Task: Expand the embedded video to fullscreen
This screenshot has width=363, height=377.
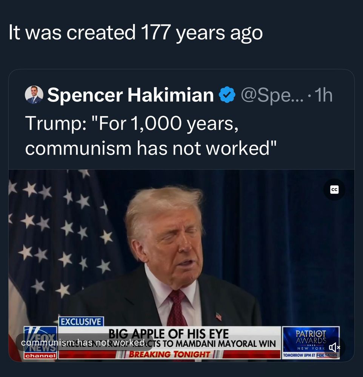Action: [181, 264]
